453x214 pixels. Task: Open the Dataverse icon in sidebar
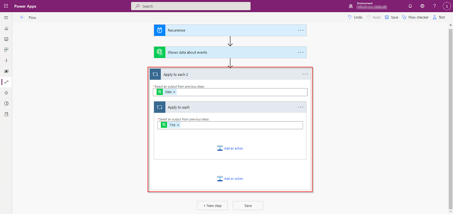(6, 71)
